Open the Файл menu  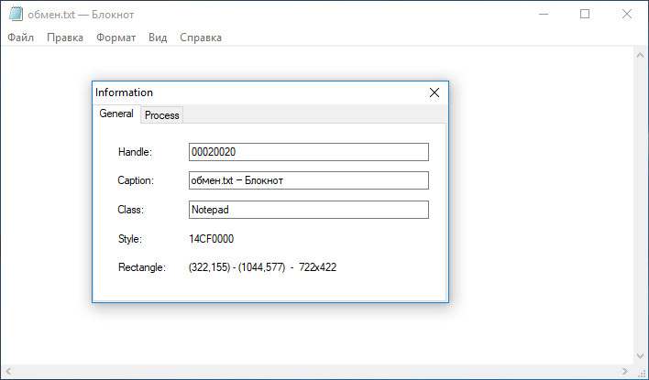coord(21,38)
